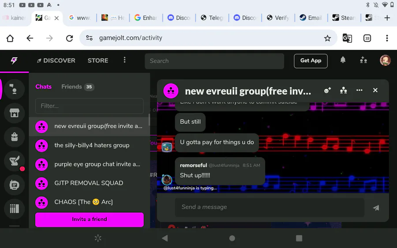Show group members icon in chat header
The width and height of the screenshot is (397, 248).
coord(343,90)
